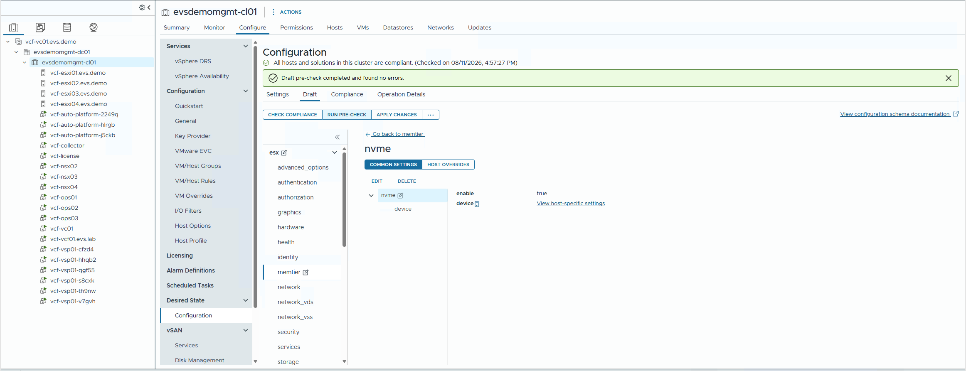Click the Check Compliance button

293,115
